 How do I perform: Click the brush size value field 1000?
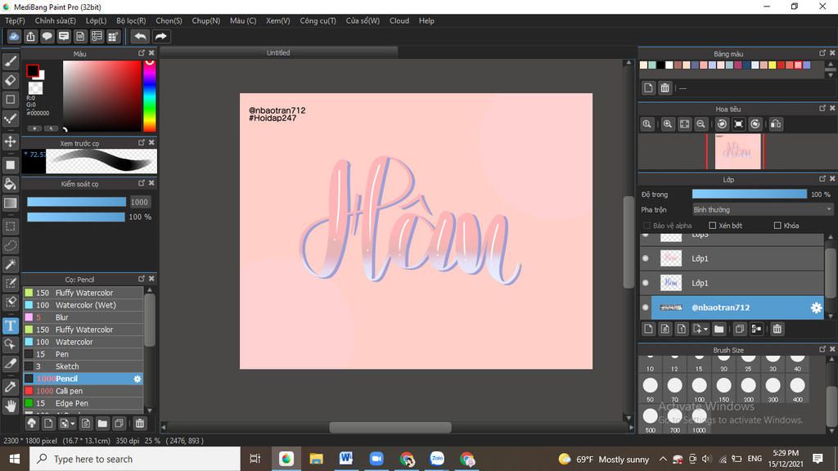[139, 202]
